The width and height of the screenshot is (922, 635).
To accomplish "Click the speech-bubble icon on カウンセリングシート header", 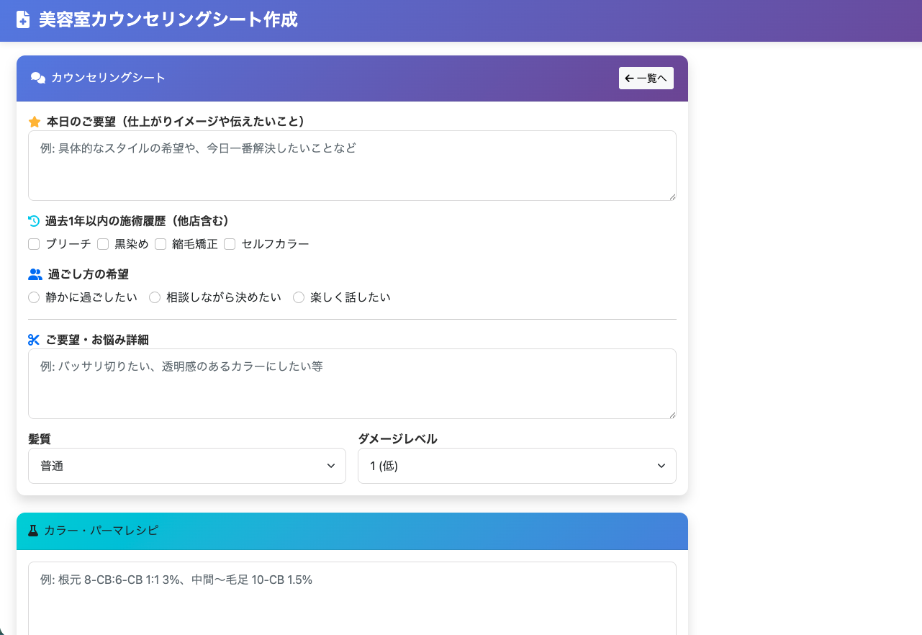I will pos(37,78).
